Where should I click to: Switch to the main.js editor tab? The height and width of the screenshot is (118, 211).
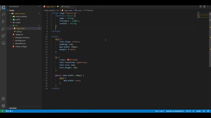[67, 7]
